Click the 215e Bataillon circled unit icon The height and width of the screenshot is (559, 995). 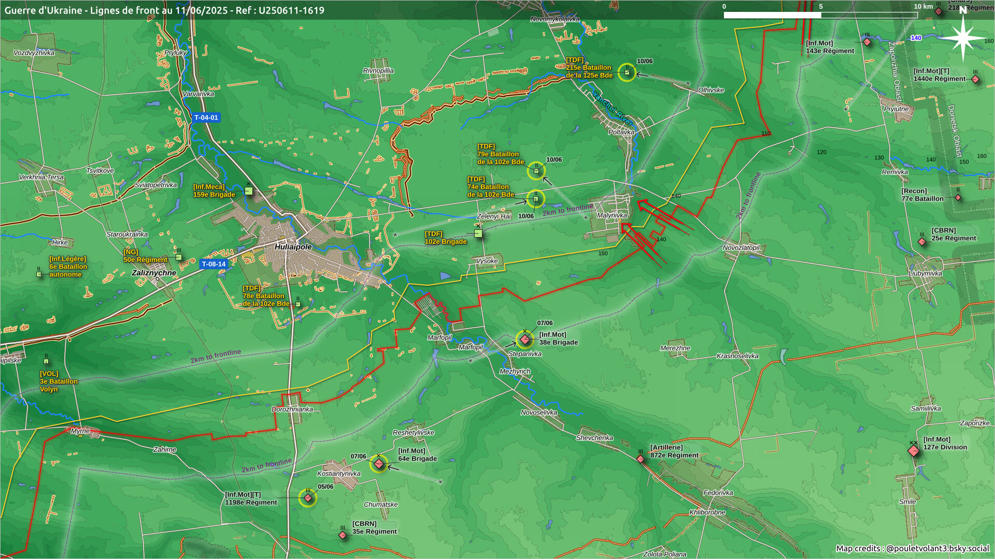627,72
